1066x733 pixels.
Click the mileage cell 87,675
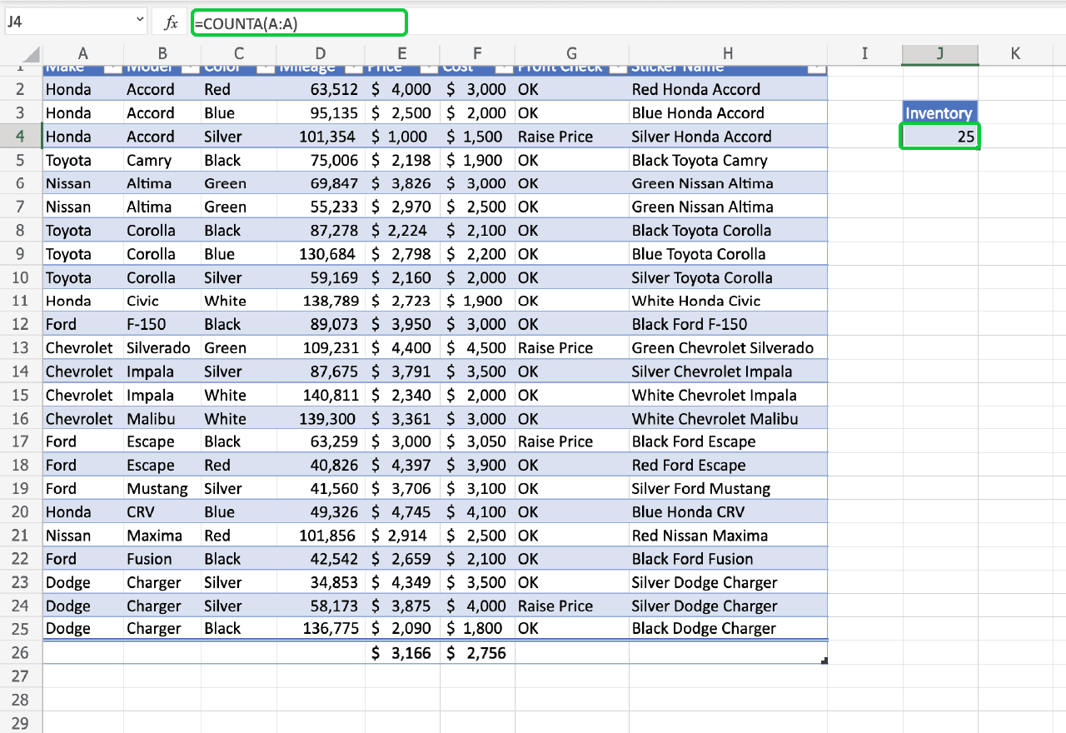[321, 371]
